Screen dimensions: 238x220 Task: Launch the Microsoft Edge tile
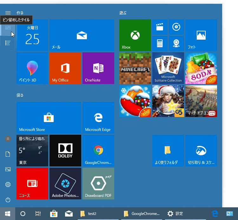98,118
